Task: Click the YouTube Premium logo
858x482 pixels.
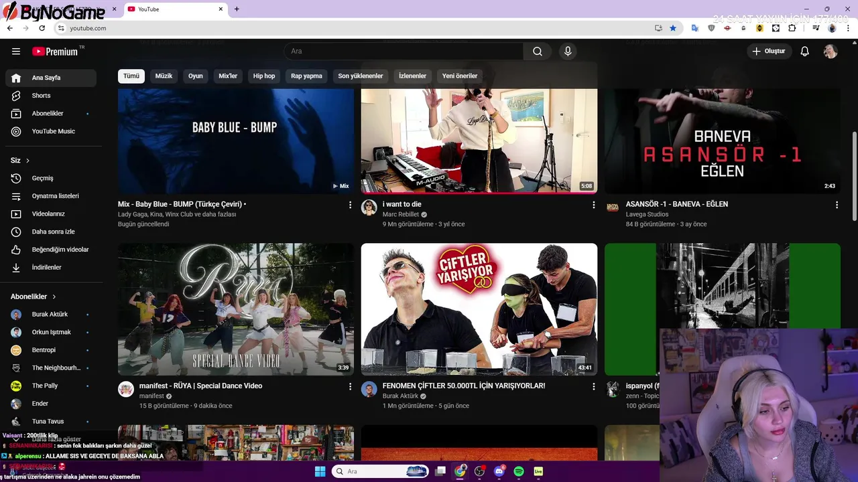Action: (55, 52)
